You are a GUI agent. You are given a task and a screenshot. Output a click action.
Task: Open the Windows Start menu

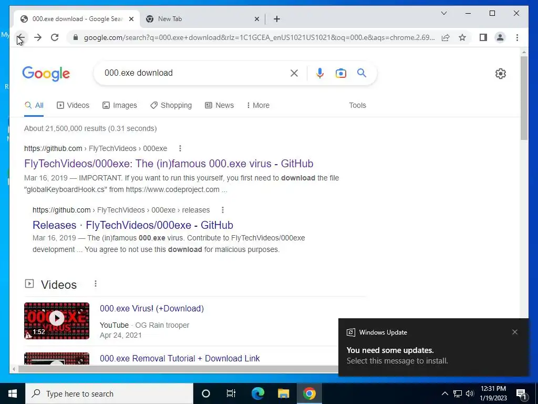[x=13, y=393]
